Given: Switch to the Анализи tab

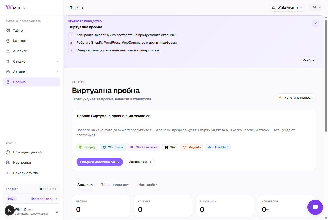Looking at the screenshot, I should tap(85, 185).
